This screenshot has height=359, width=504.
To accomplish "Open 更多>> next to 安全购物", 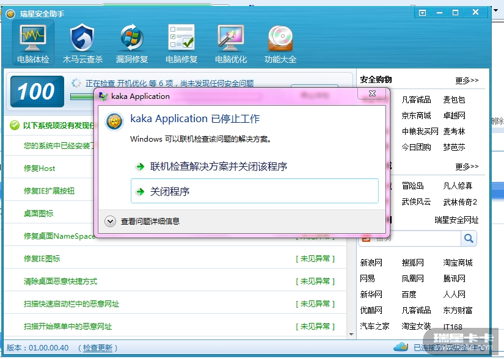I will tap(467, 80).
